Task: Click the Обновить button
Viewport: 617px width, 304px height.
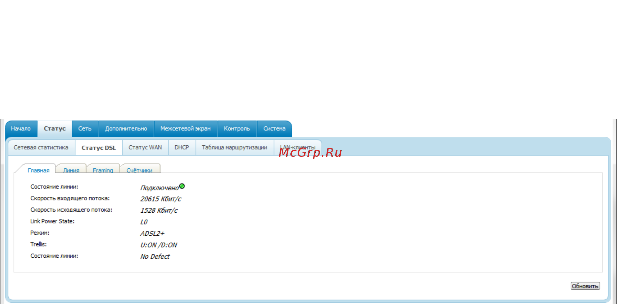Action: point(585,286)
